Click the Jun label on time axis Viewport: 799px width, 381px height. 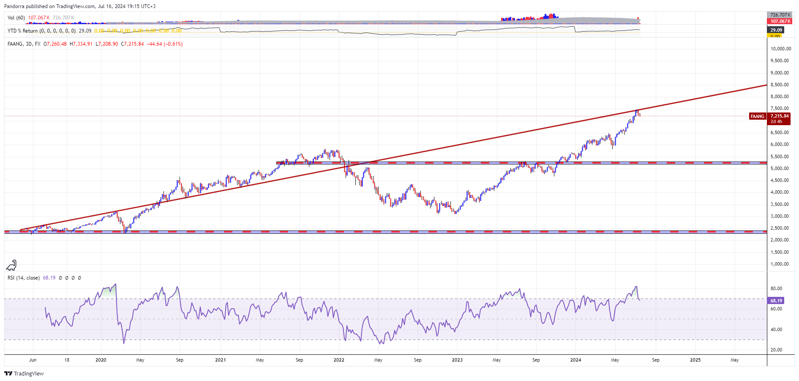(x=33, y=360)
